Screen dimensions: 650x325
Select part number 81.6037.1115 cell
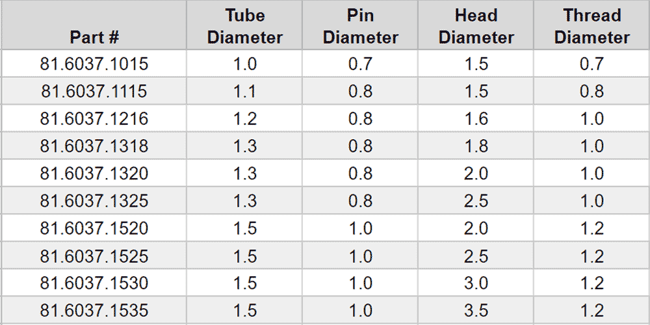94,91
